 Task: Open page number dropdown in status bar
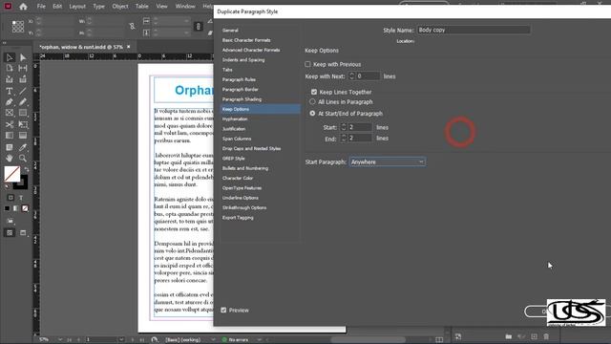coord(121,340)
